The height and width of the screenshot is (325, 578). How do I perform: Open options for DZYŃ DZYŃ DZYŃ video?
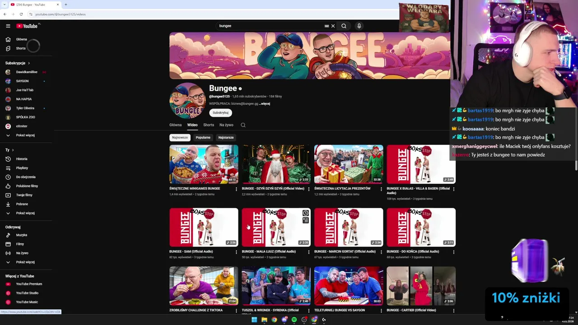point(309,189)
